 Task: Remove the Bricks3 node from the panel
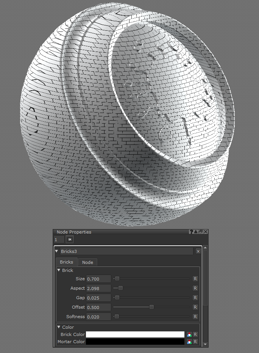pos(198,251)
